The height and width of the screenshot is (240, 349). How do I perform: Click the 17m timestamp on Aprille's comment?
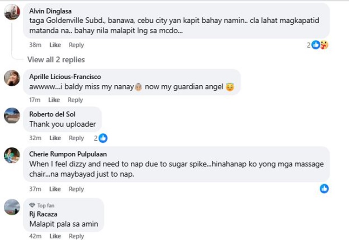click(x=35, y=100)
